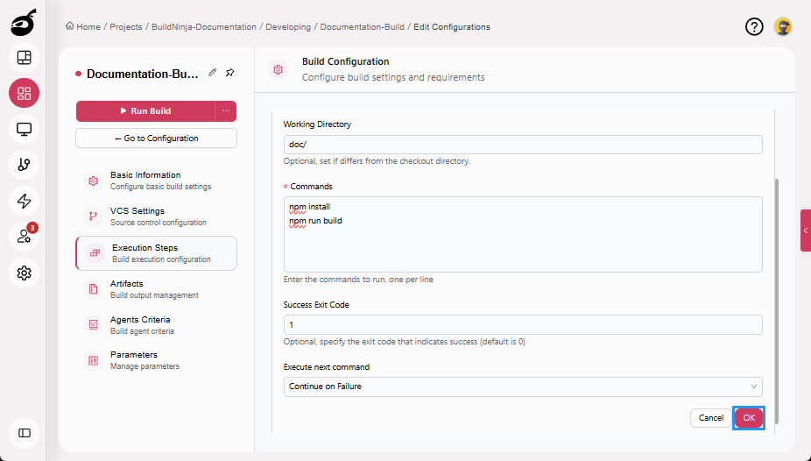Click the VCS Settings branch icon
The width and height of the screenshot is (811, 461).
pyautogui.click(x=94, y=216)
